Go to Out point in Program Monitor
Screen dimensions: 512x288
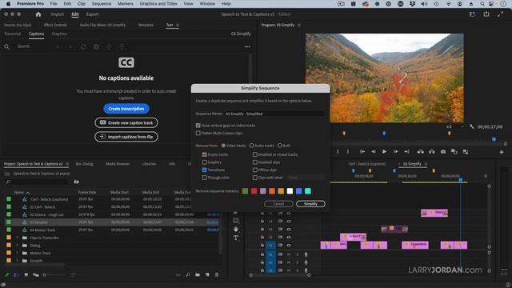tap(406, 151)
